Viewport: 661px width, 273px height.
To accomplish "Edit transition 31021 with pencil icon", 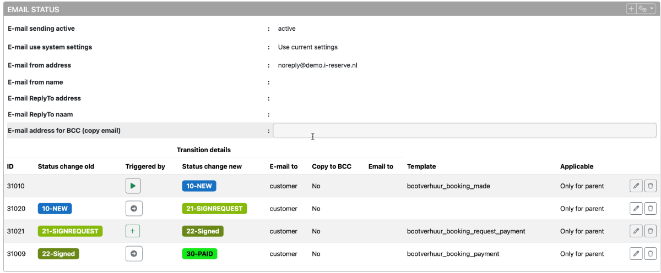I will click(636, 231).
